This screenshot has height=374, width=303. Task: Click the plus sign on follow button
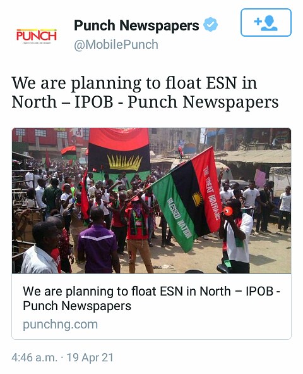(x=258, y=22)
